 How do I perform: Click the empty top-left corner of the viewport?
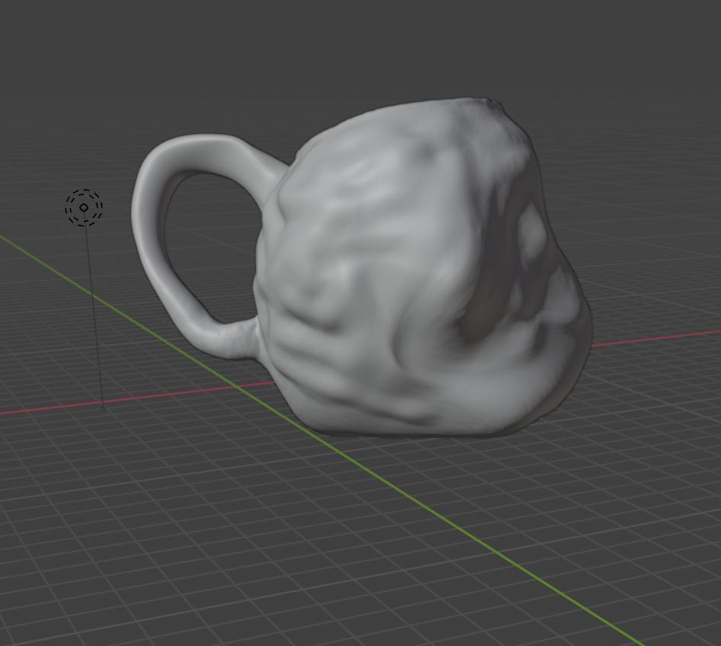pos(30,30)
